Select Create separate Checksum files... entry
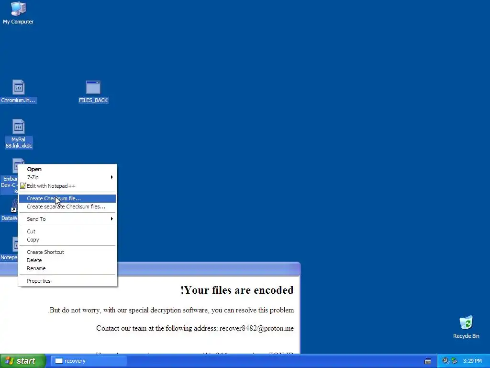490x368 pixels. (67, 207)
